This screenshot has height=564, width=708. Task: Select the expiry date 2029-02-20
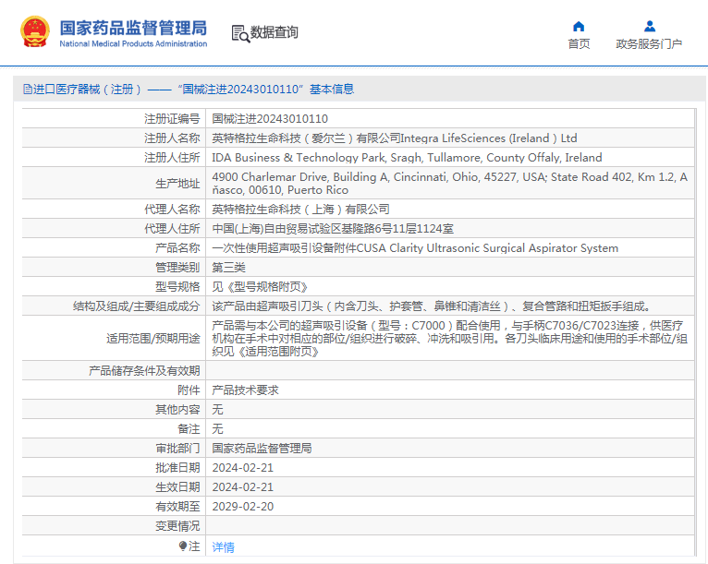(x=243, y=506)
